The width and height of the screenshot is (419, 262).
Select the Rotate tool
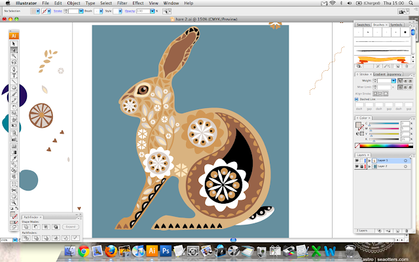click(x=14, y=107)
